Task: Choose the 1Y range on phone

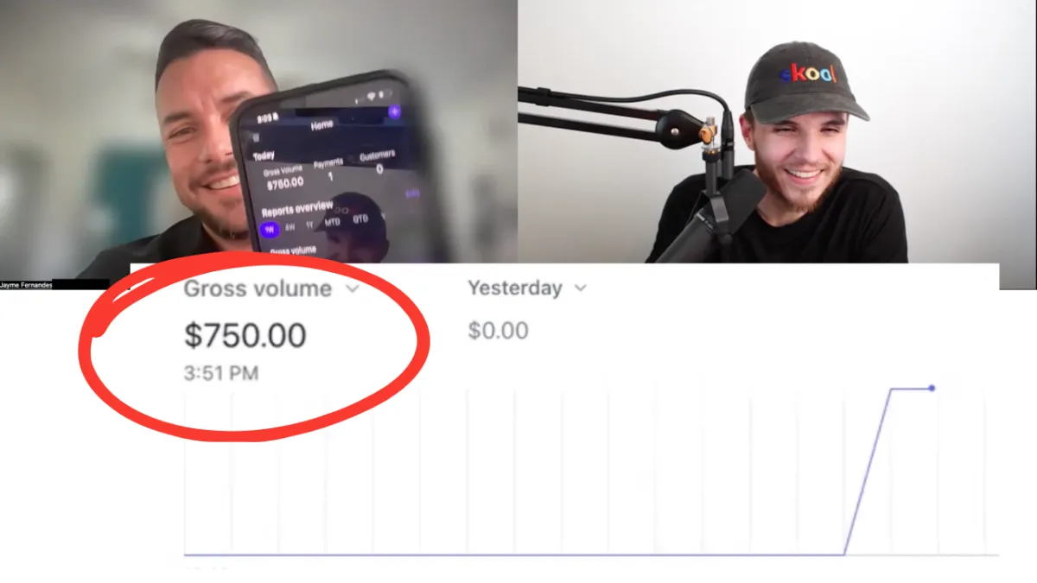Action: click(309, 225)
